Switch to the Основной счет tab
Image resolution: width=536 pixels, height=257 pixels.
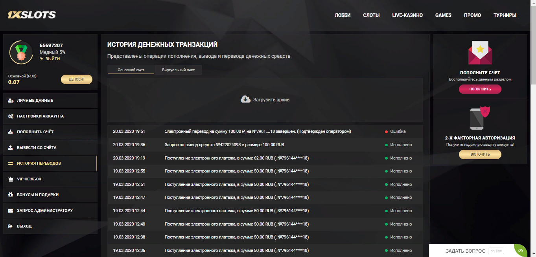pyautogui.click(x=131, y=70)
